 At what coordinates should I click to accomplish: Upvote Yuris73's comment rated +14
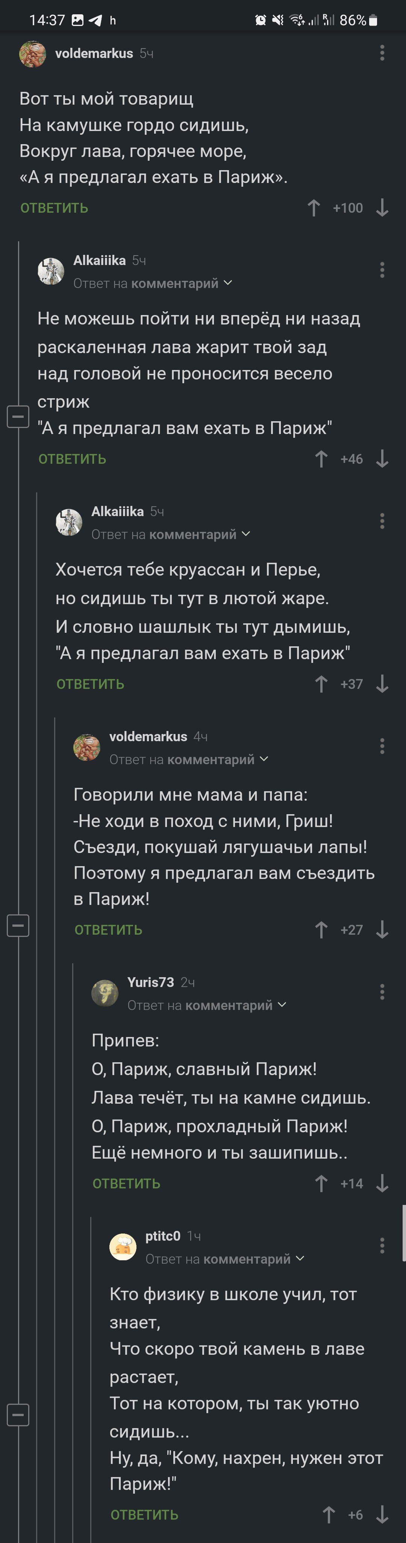321,1184
